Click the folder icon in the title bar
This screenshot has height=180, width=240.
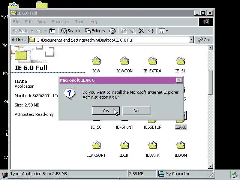pos(13,13)
